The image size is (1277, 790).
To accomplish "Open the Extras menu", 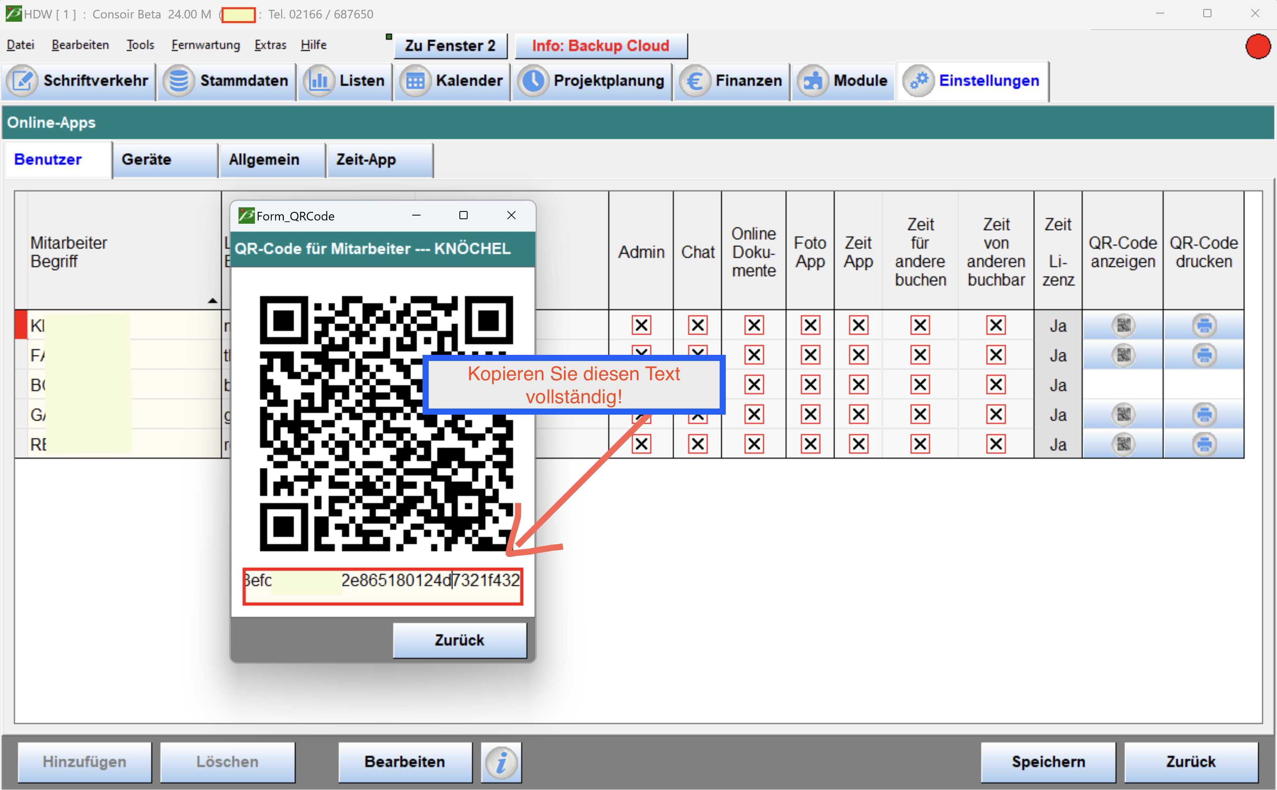I will click(x=270, y=45).
